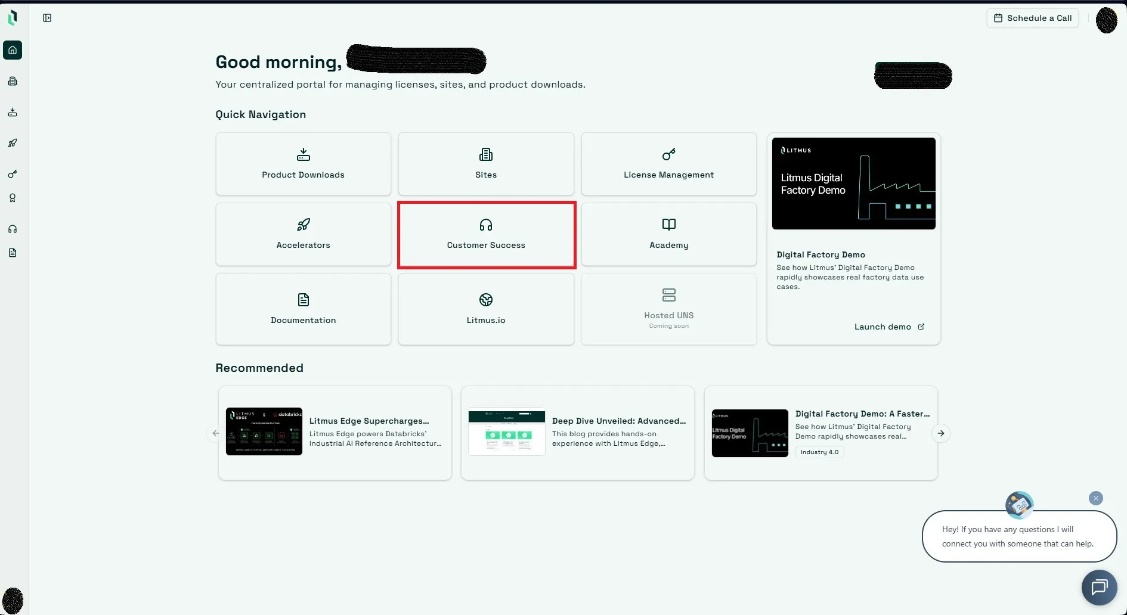This screenshot has height=615, width=1127.
Task: Open the sidebar License key icon
Action: click(13, 174)
